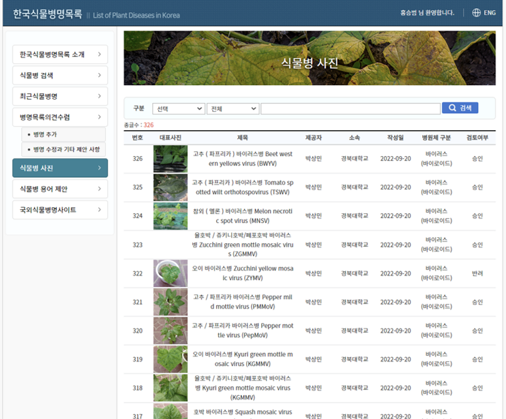This screenshot has height=419, width=506.
Task: Open Pepper mottle virus (PepMoV) title
Action: pyautogui.click(x=243, y=330)
